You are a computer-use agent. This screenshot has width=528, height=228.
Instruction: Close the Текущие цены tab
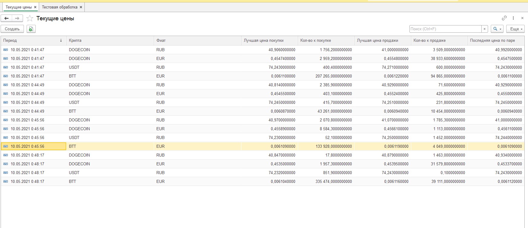(35, 7)
